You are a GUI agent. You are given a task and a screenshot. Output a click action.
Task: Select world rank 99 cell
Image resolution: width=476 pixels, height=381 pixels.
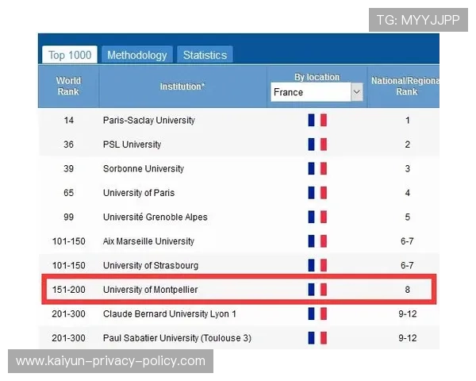tap(68, 217)
